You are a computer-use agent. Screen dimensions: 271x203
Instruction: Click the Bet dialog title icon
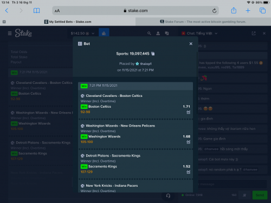coord(80,44)
